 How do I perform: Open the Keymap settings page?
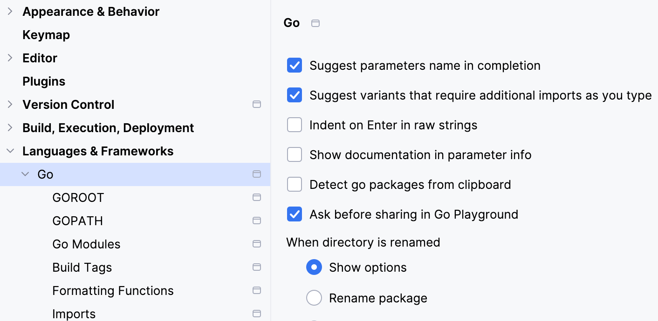[46, 34]
